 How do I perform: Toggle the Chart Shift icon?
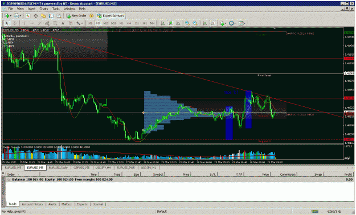(x=212, y=23)
